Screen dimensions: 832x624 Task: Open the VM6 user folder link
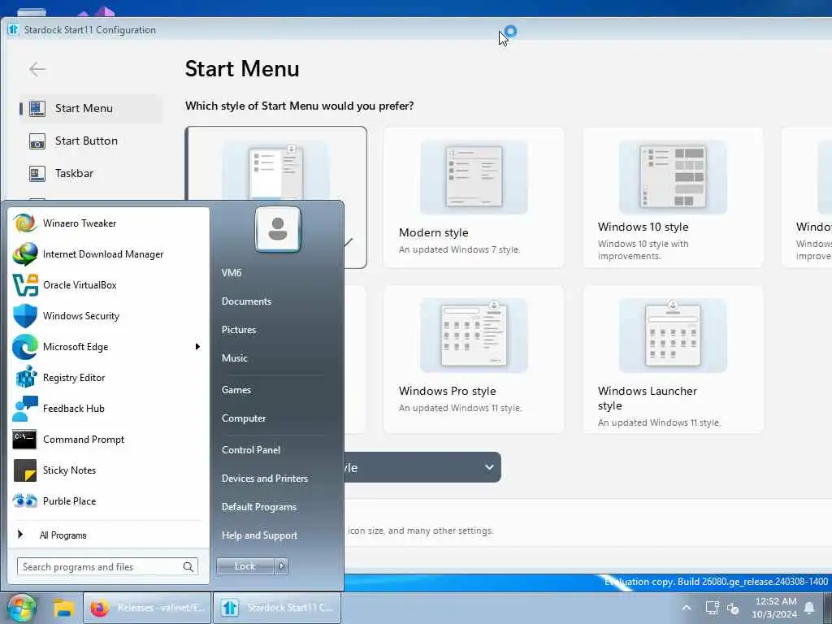coord(232,273)
